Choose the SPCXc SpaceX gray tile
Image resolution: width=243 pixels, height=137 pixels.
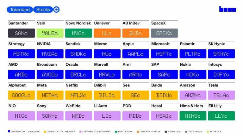tap(164, 33)
